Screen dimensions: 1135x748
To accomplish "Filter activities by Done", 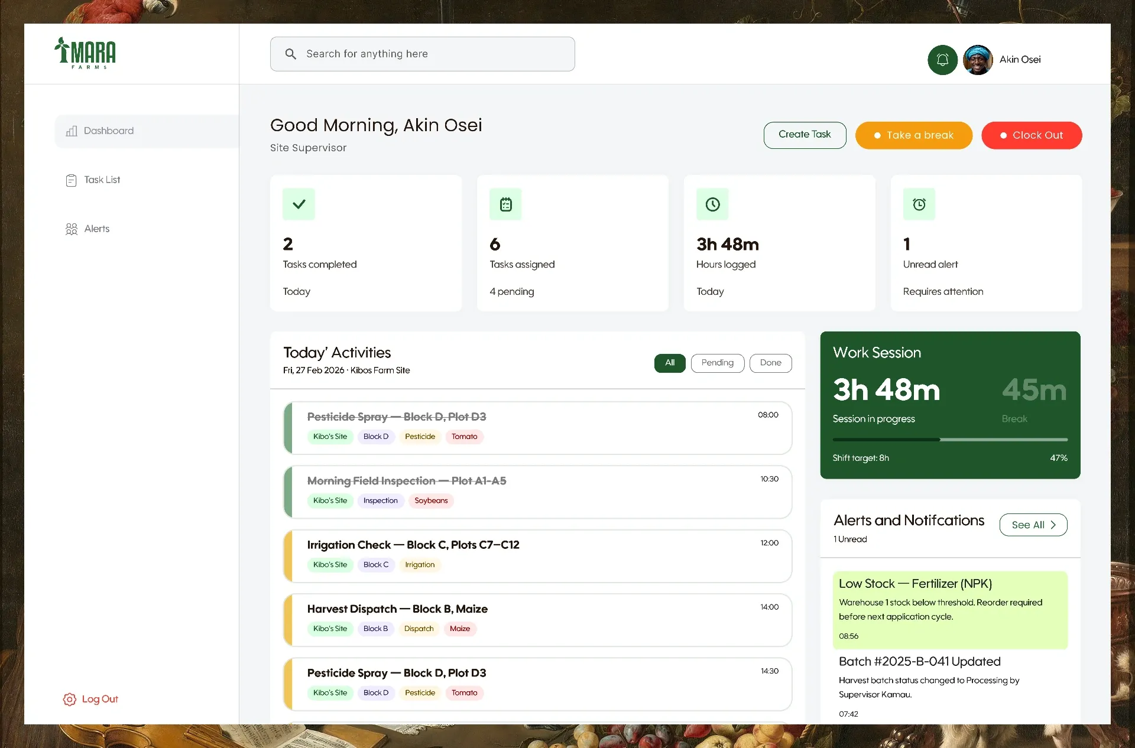I will [770, 363].
